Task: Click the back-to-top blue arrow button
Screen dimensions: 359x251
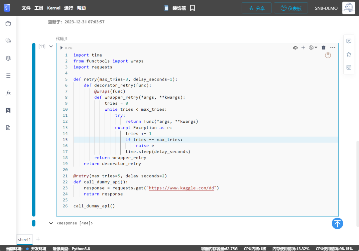Action: [337, 223]
